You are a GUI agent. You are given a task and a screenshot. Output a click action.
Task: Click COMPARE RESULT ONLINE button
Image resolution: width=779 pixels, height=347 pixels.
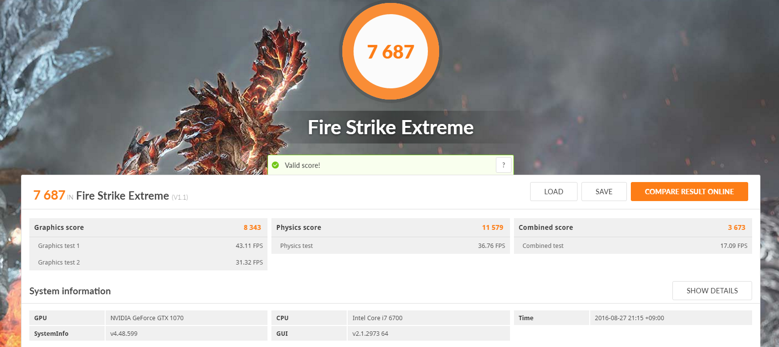click(690, 191)
